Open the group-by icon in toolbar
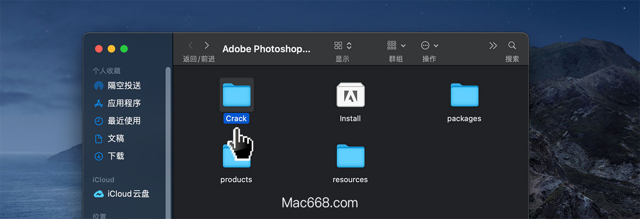 pos(392,45)
